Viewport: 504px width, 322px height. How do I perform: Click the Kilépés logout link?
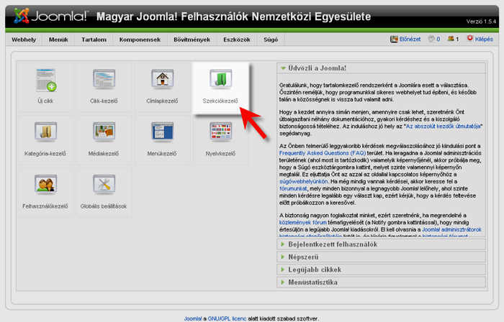(x=484, y=39)
